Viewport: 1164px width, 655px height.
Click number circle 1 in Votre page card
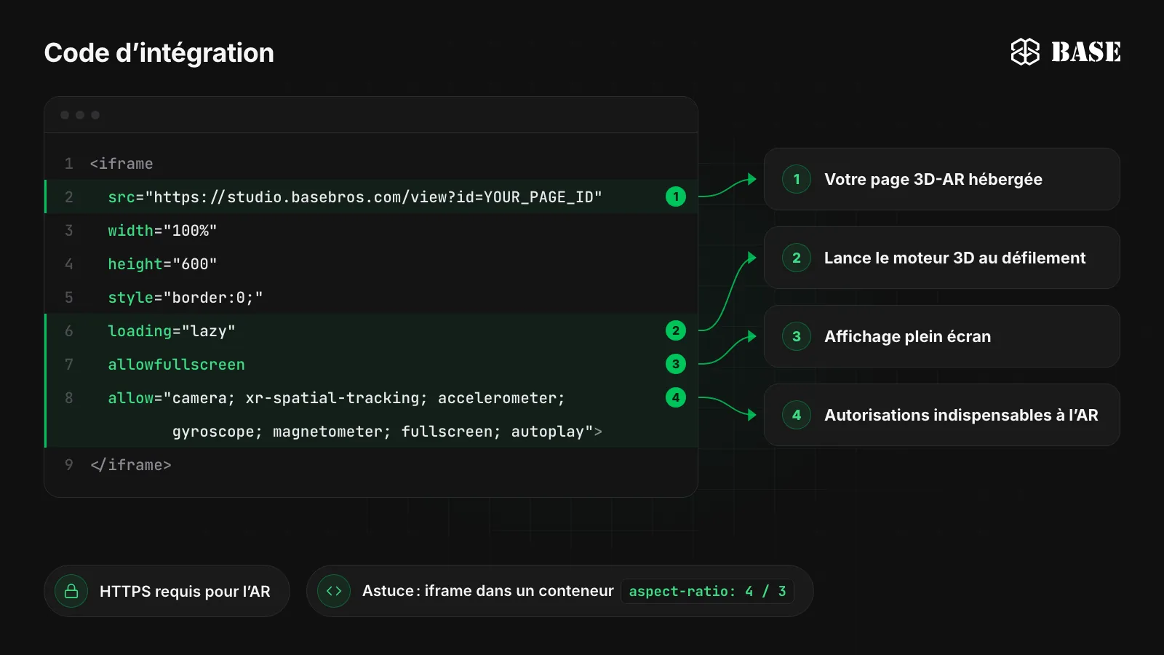[797, 179]
